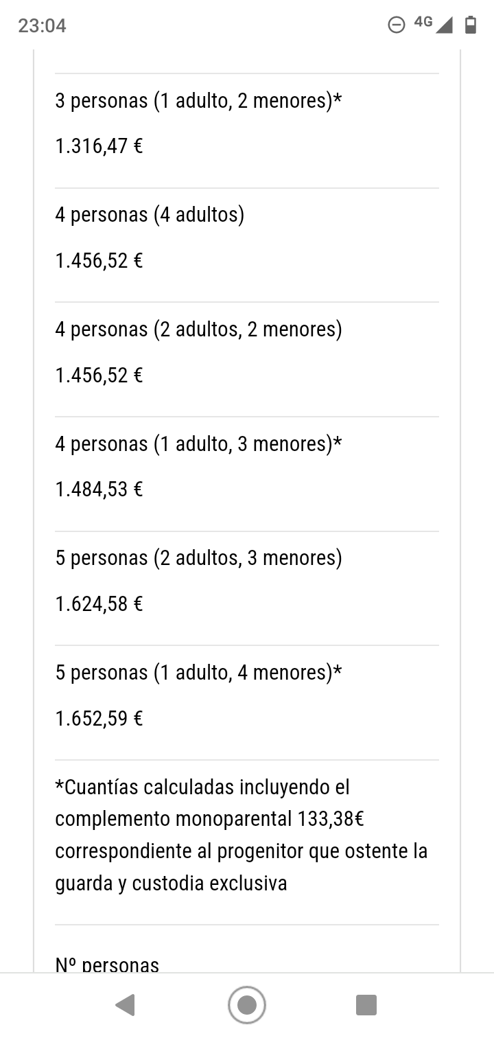Tap the Android home circle button
Image resolution: width=494 pixels, height=1038 pixels.
pos(247,1005)
